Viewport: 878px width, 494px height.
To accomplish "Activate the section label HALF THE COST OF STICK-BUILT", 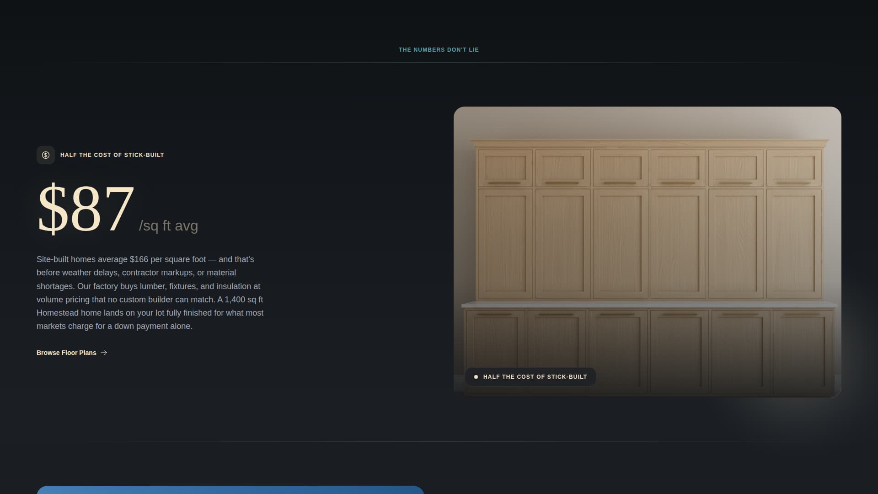I will pos(112,155).
